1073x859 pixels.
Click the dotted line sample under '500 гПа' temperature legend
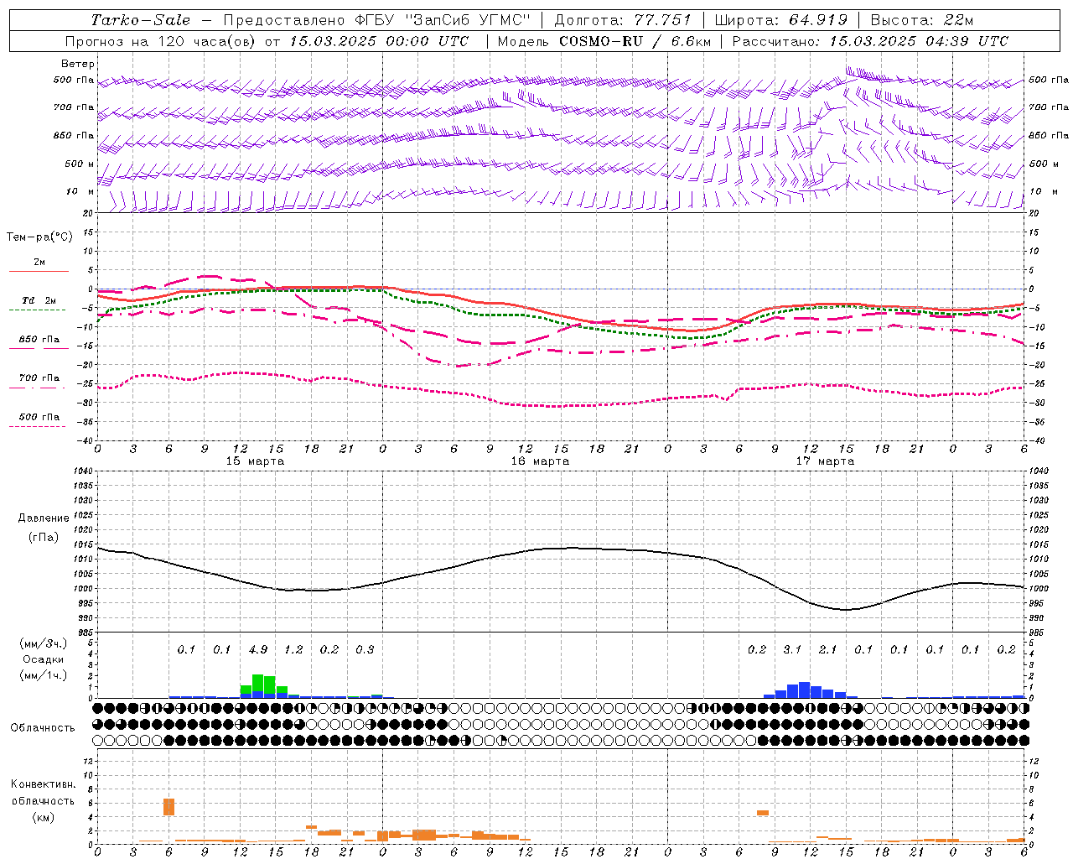[37, 426]
